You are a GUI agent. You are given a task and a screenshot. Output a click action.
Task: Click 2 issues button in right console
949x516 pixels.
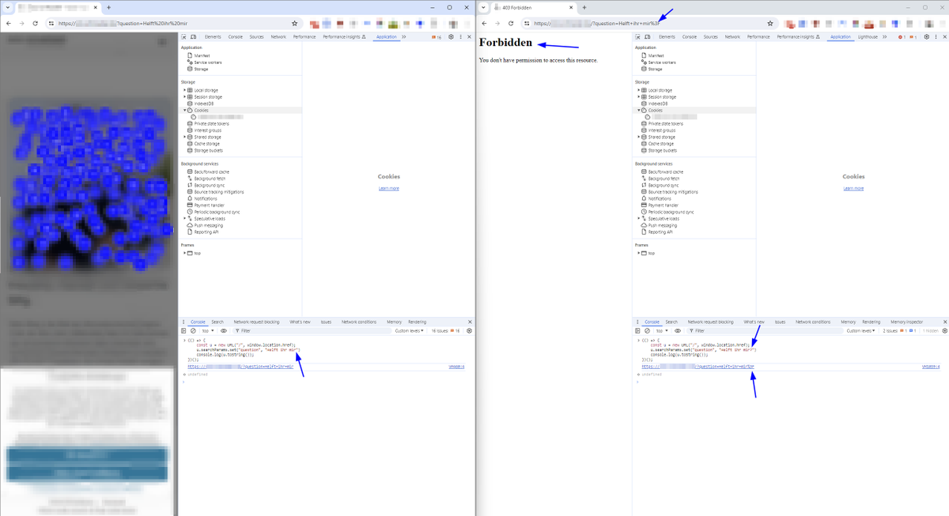click(901, 331)
